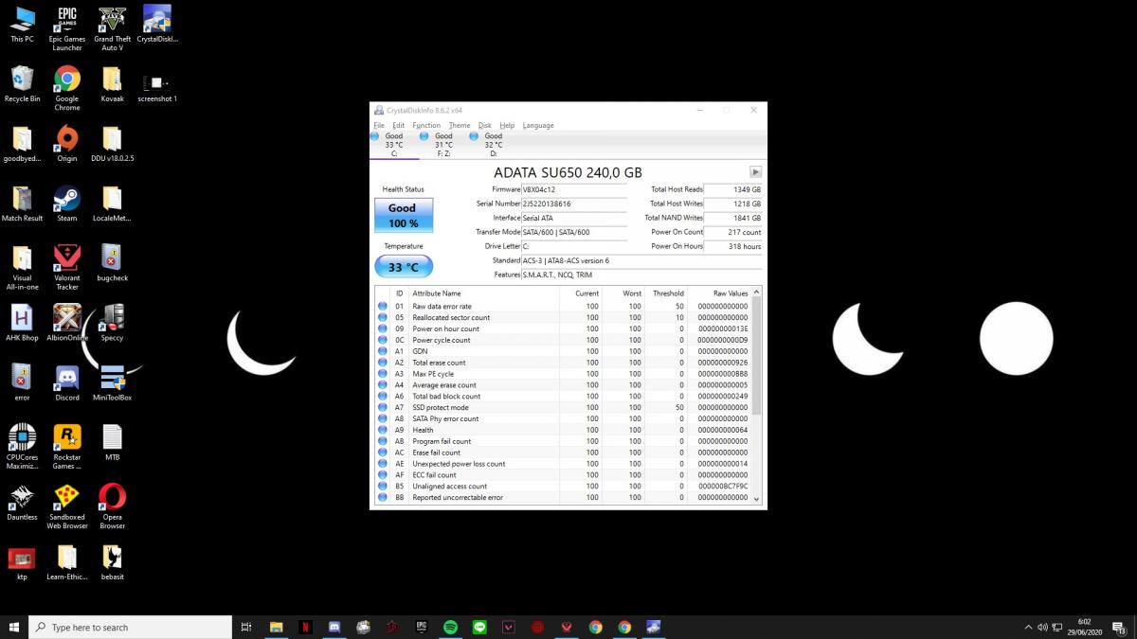The width and height of the screenshot is (1137, 639).
Task: Select the SSD protect mode row
Action: click(563, 407)
